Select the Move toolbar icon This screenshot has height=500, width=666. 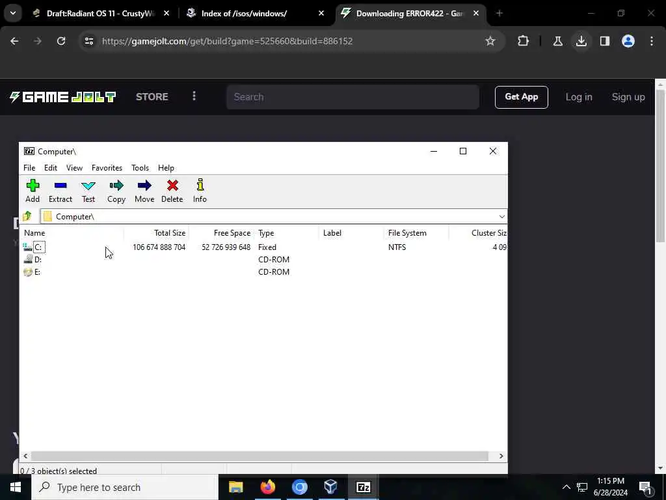[x=144, y=191]
